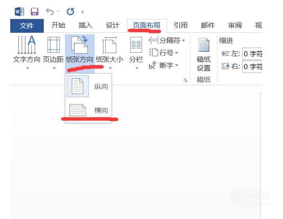Switch to the 引用 tab

pos(180,25)
